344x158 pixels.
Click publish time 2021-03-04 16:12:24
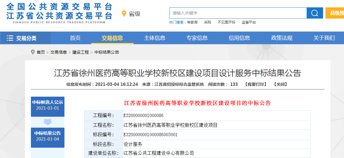tap(117, 84)
